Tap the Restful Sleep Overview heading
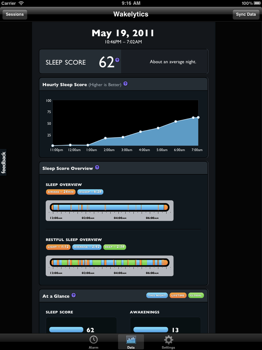This screenshot has width=262, height=350. tap(74, 240)
